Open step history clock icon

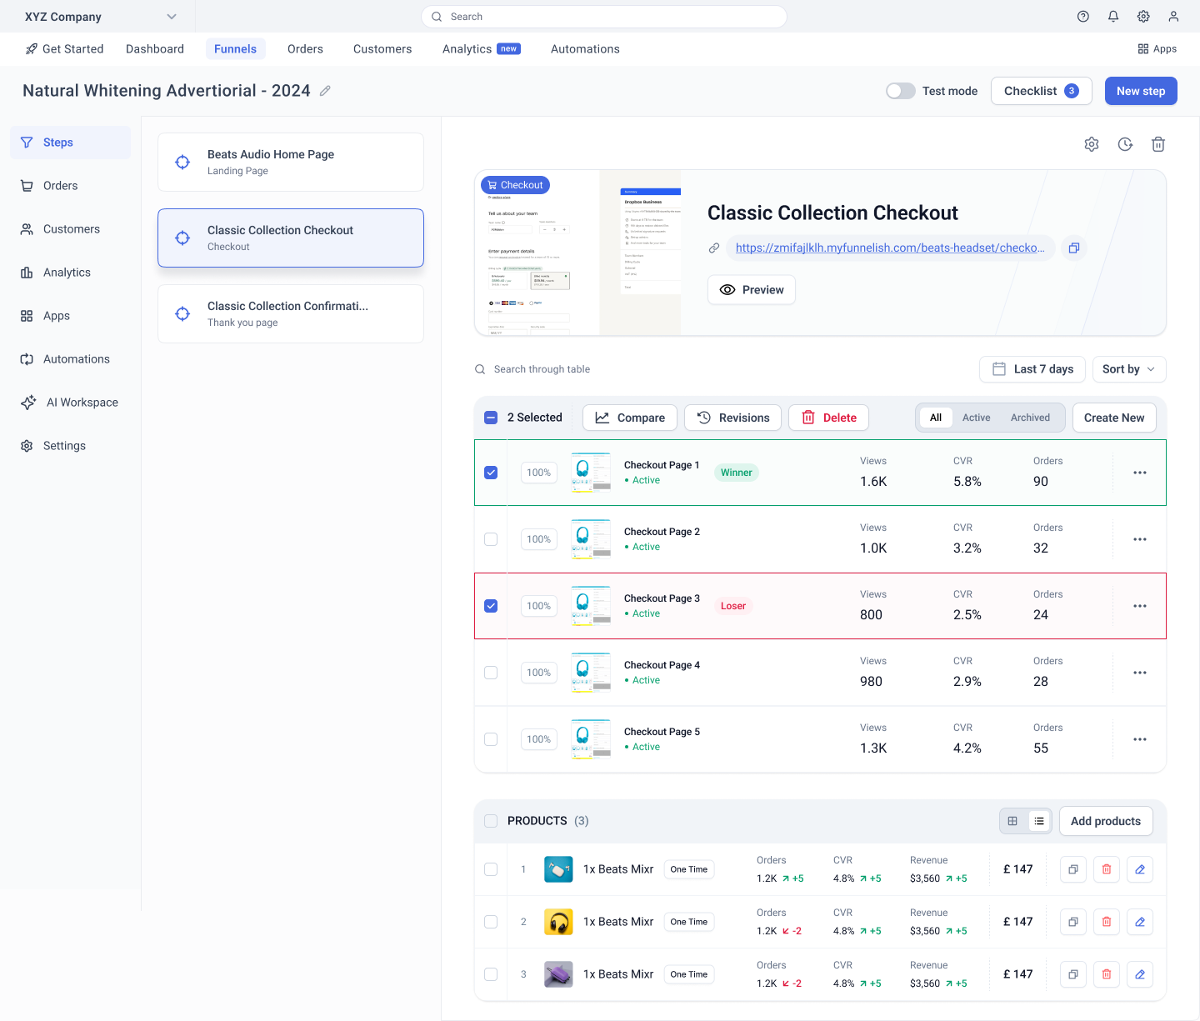(x=1125, y=144)
